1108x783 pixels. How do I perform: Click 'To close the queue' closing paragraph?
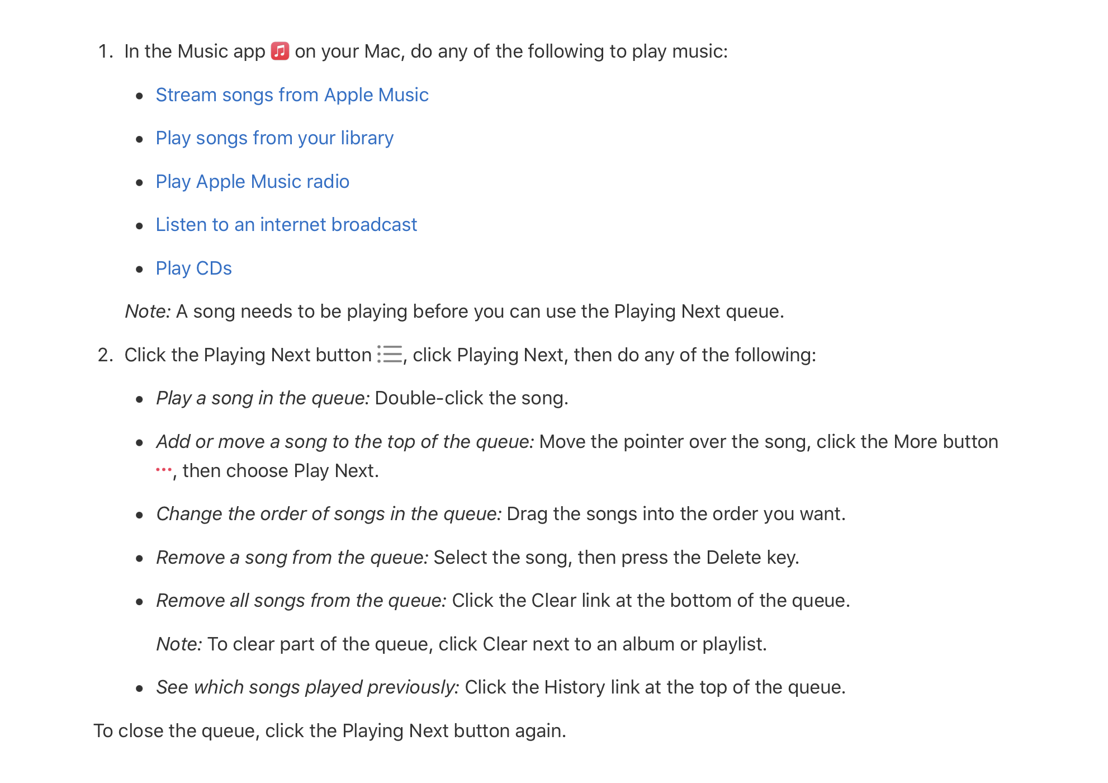click(x=330, y=730)
